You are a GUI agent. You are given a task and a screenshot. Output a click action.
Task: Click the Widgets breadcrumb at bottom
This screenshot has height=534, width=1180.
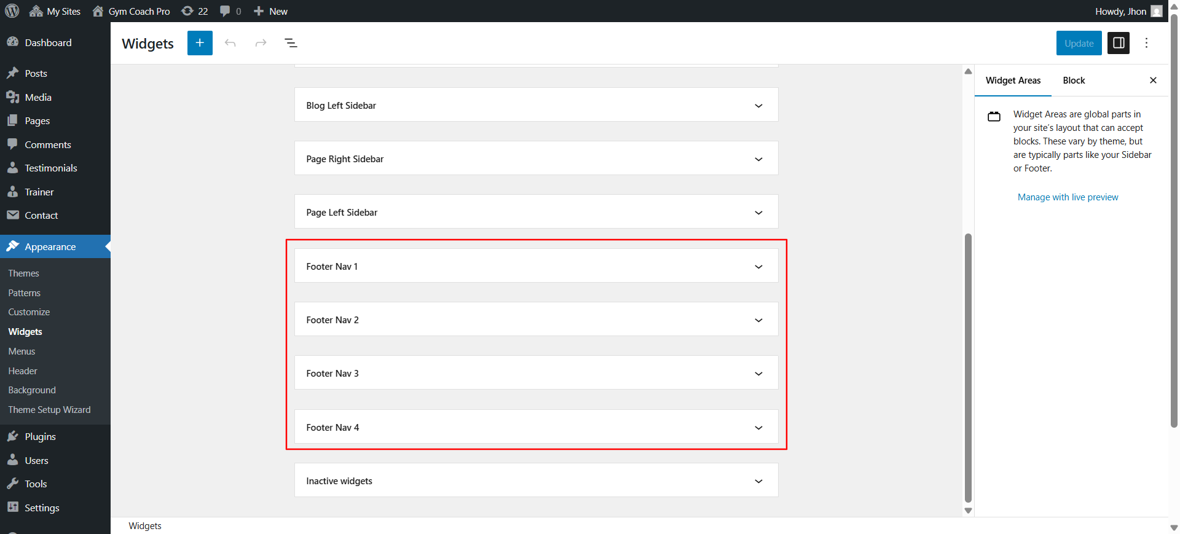coord(145,526)
